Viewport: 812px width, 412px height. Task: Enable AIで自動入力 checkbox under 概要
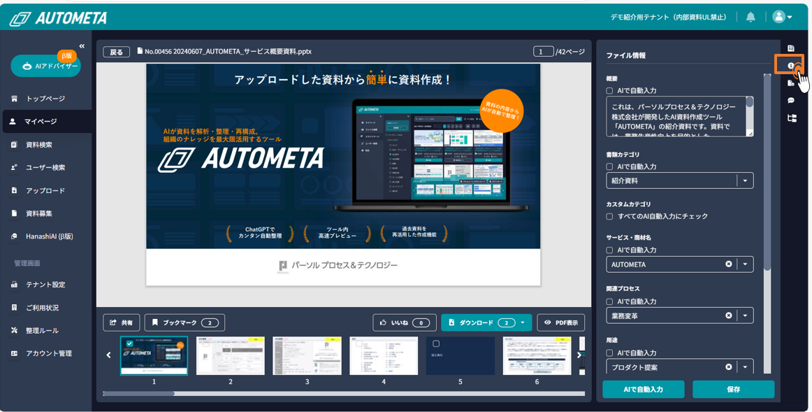click(x=609, y=91)
